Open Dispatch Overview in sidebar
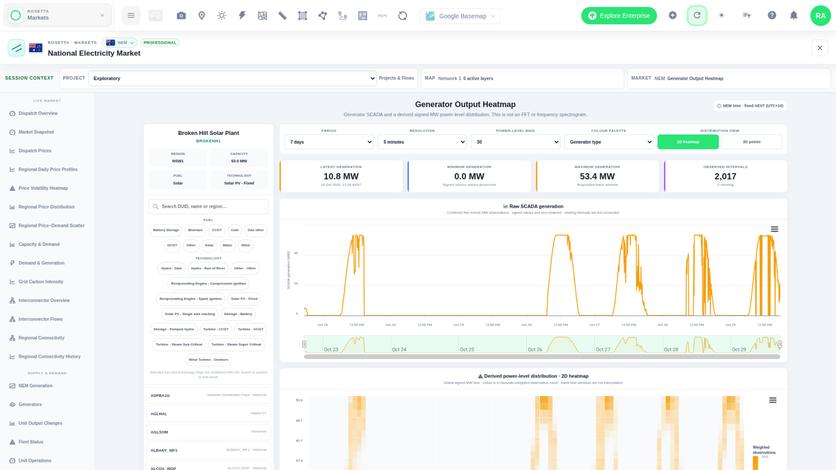 click(x=38, y=113)
